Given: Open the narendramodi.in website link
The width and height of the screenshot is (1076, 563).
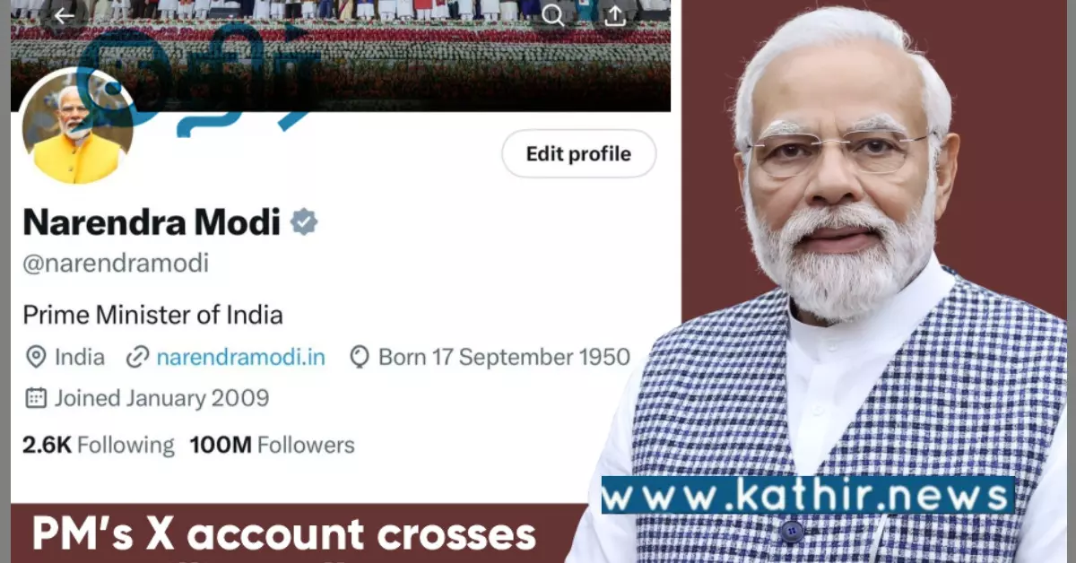Looking at the screenshot, I should (x=240, y=358).
